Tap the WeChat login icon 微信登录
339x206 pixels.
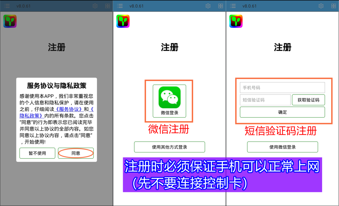pos(169,101)
